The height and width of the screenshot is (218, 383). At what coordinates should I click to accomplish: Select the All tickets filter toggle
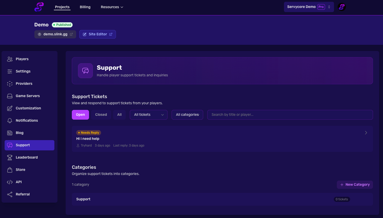click(119, 115)
